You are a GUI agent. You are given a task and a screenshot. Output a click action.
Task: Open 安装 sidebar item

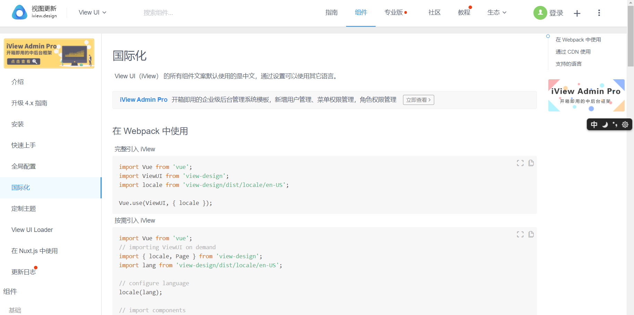tap(51, 124)
